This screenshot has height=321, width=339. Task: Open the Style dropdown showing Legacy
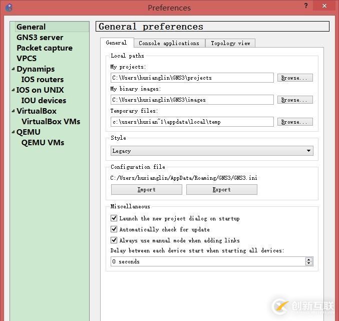(212, 151)
